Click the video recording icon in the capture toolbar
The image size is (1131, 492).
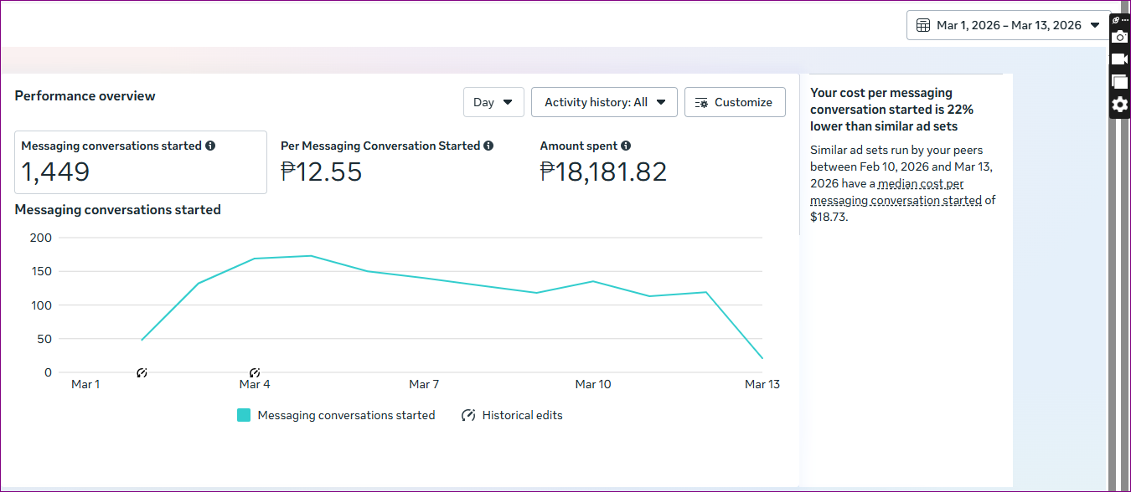pyautogui.click(x=1119, y=59)
